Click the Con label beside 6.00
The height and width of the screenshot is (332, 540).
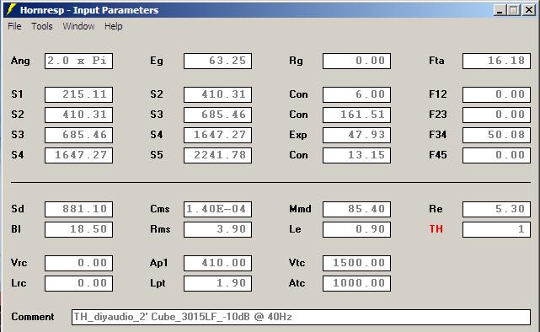click(x=298, y=94)
